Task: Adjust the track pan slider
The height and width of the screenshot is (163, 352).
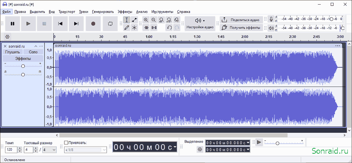Action: coord(23,74)
